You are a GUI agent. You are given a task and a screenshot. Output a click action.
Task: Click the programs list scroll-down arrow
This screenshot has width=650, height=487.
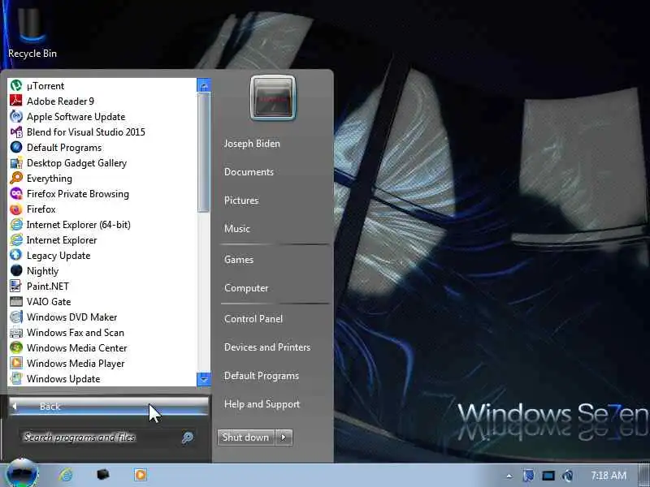[x=204, y=379]
